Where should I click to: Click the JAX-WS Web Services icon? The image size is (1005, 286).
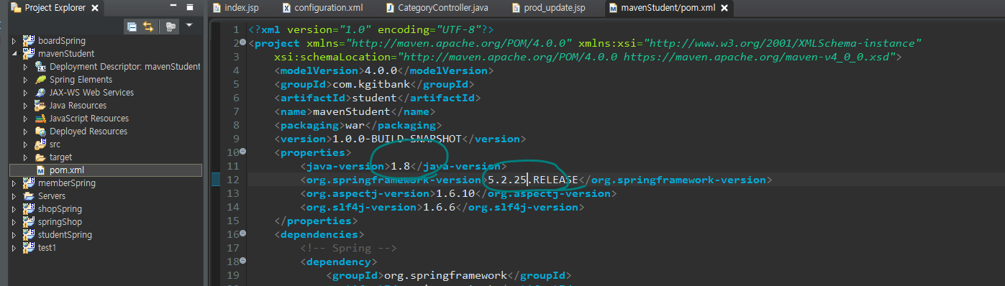[x=40, y=93]
